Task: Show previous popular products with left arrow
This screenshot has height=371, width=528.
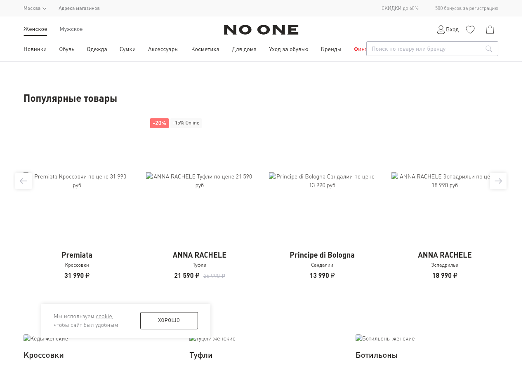Action: pos(24,181)
